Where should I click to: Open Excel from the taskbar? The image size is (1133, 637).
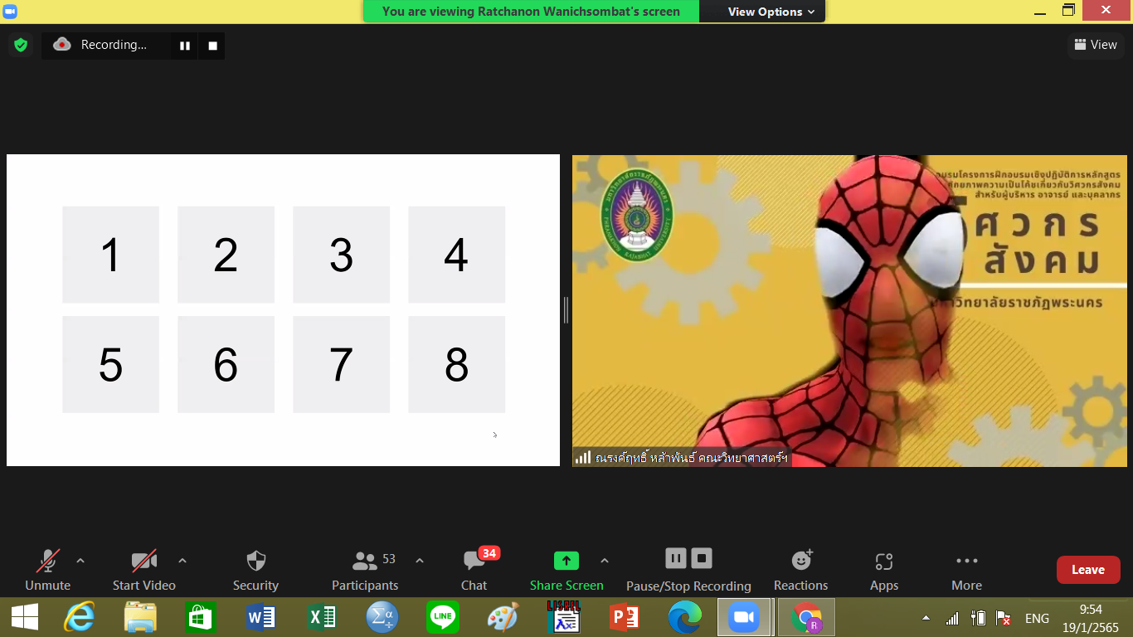pos(322,617)
